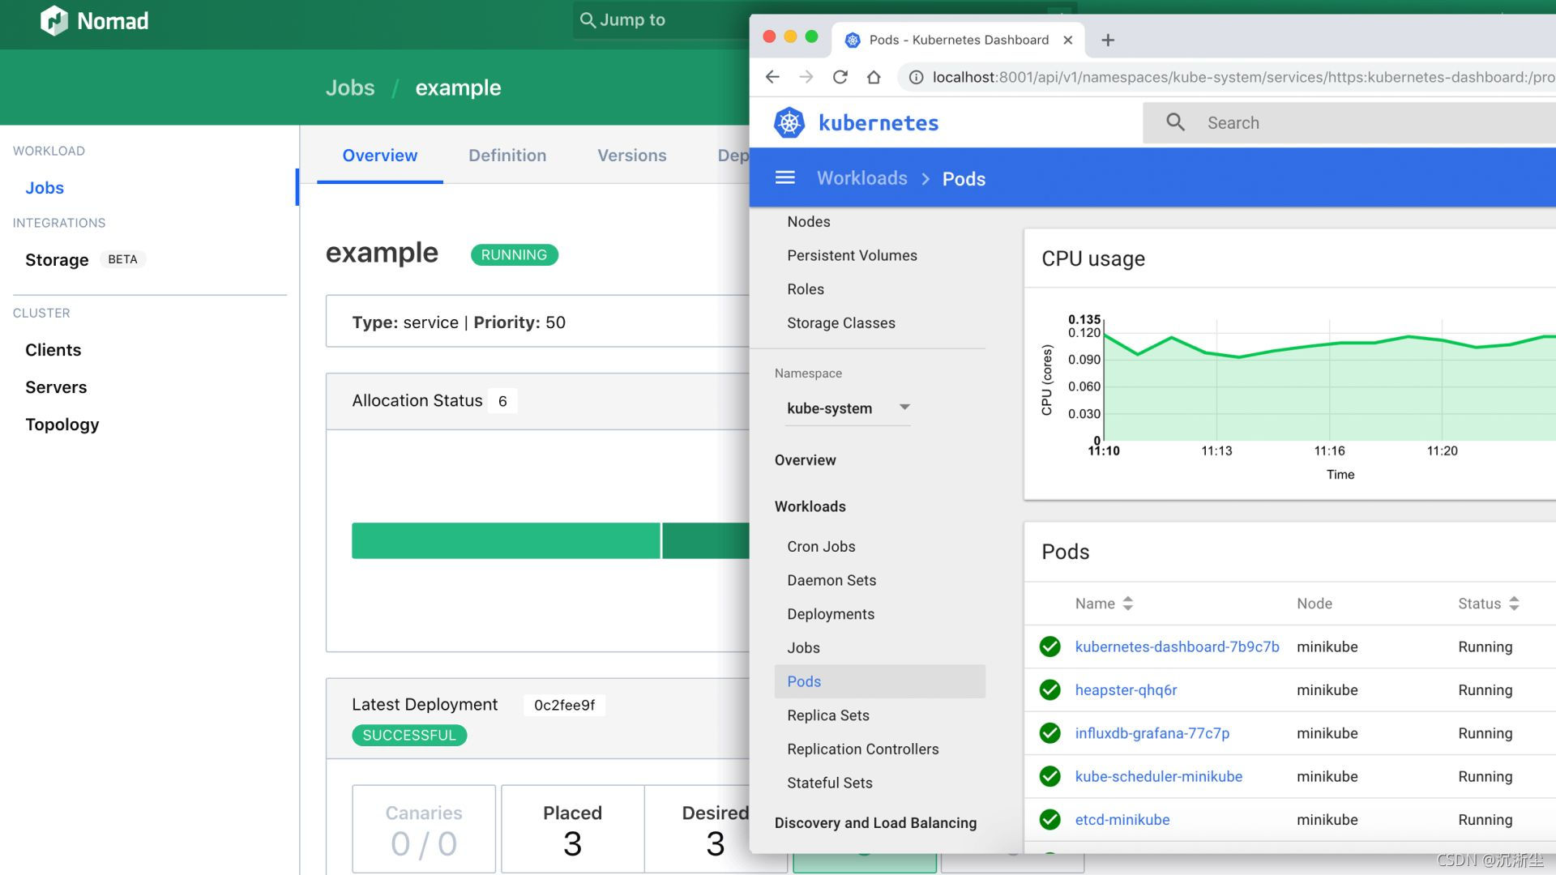Click the browser home icon

874,77
